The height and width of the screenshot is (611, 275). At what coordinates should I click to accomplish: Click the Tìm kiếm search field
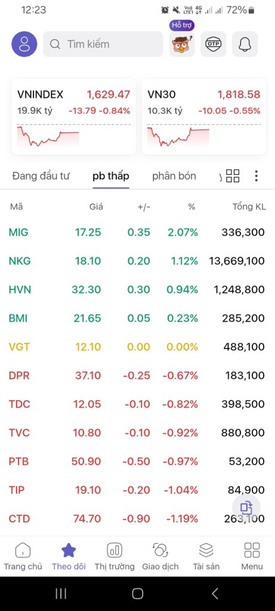103,44
